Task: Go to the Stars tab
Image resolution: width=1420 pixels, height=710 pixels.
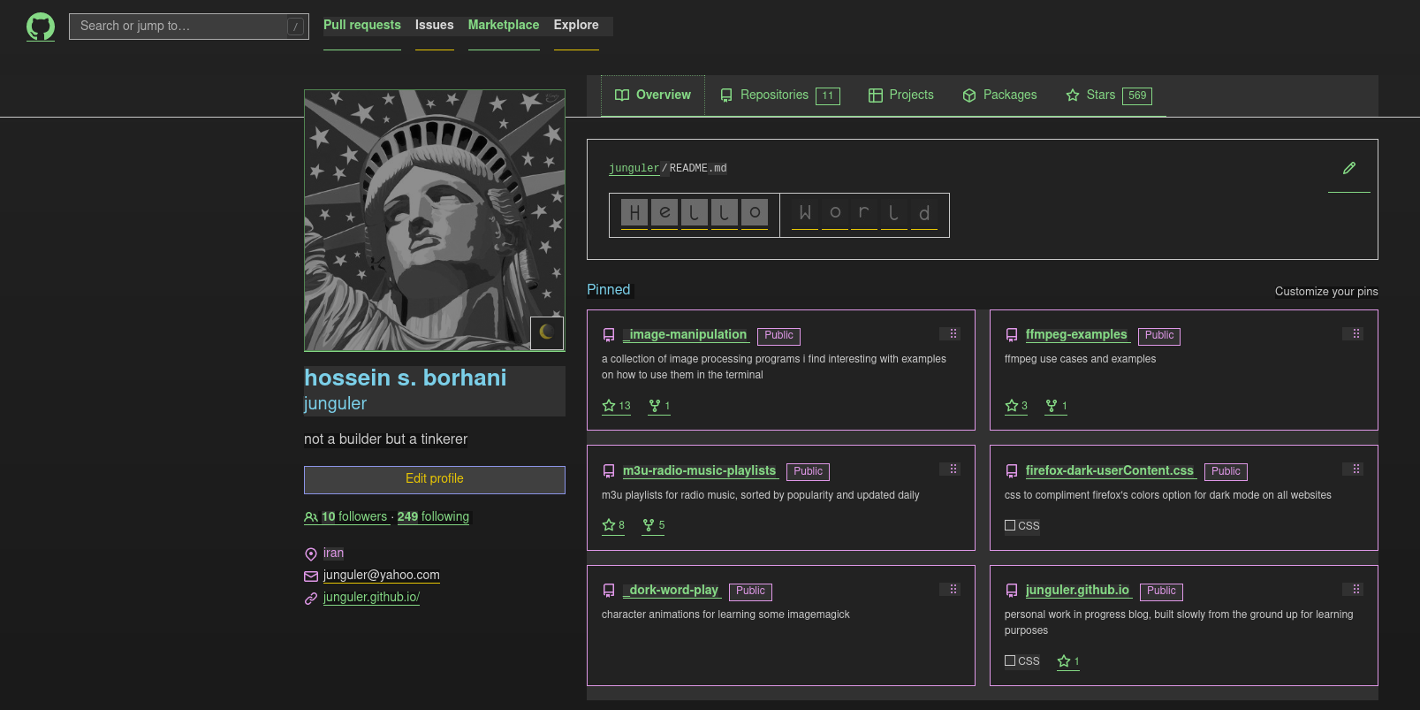Action: pos(1109,95)
